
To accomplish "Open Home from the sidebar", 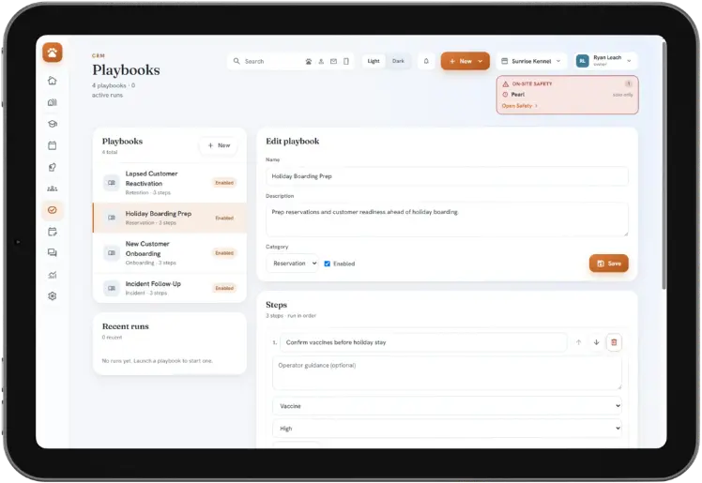I will pyautogui.click(x=53, y=81).
